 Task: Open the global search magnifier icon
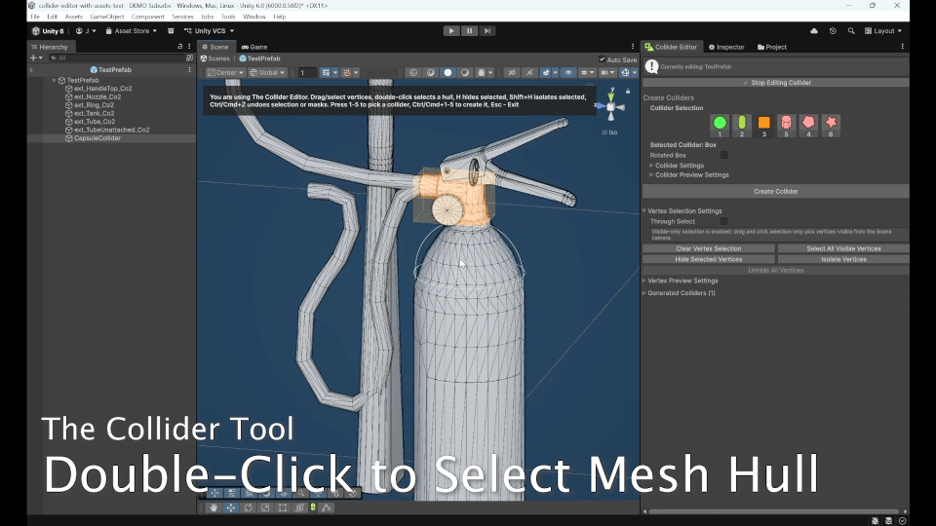(851, 31)
